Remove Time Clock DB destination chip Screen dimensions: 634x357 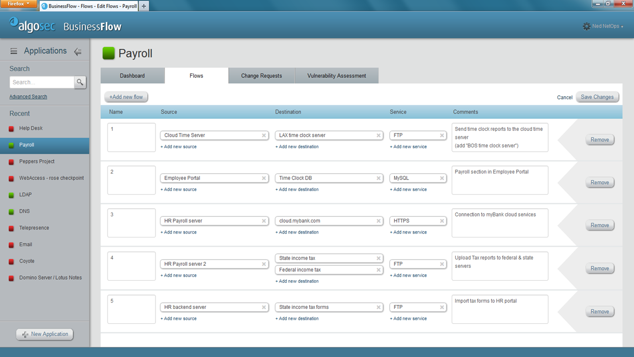[378, 178]
